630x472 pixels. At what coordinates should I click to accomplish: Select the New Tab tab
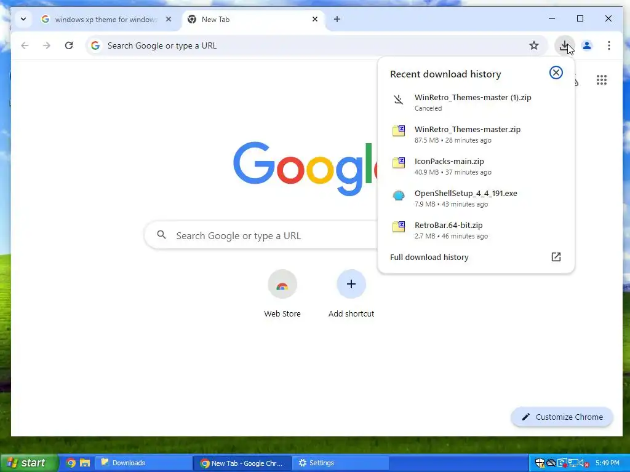253,19
